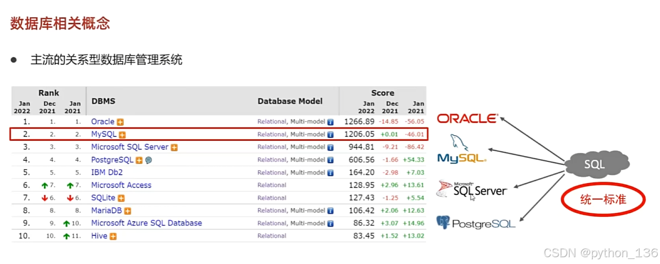Click the orange plus icon beside SQLite

pos(121,199)
